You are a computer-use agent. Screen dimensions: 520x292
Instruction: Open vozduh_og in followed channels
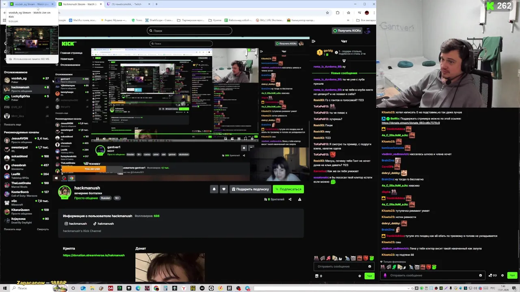click(27, 79)
